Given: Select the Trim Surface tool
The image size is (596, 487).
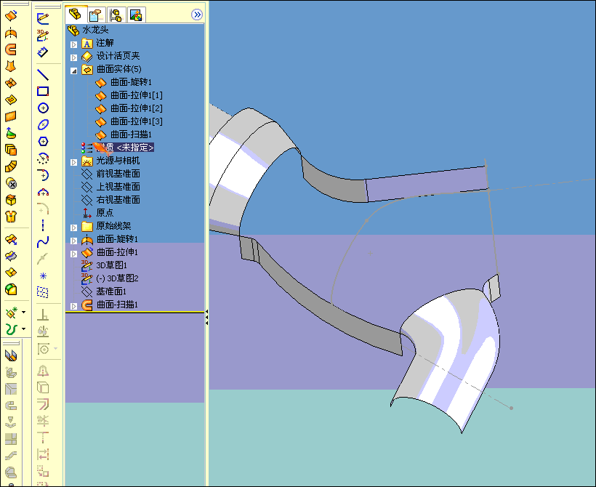Looking at the screenshot, I should [11, 257].
